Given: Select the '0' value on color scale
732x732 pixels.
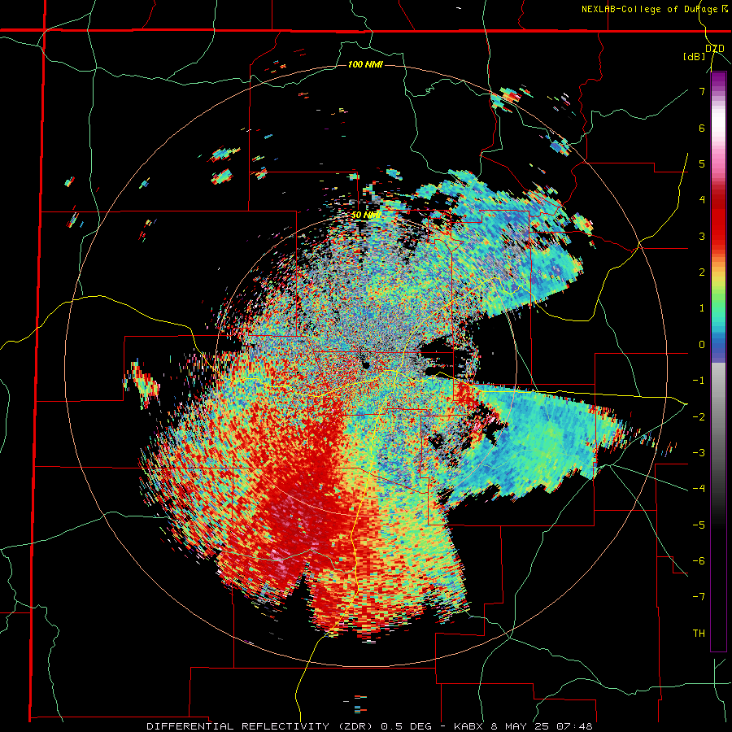Looking at the screenshot, I should 702,345.
